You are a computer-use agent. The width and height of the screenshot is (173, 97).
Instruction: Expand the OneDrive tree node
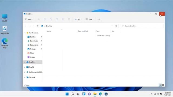pos(25,62)
